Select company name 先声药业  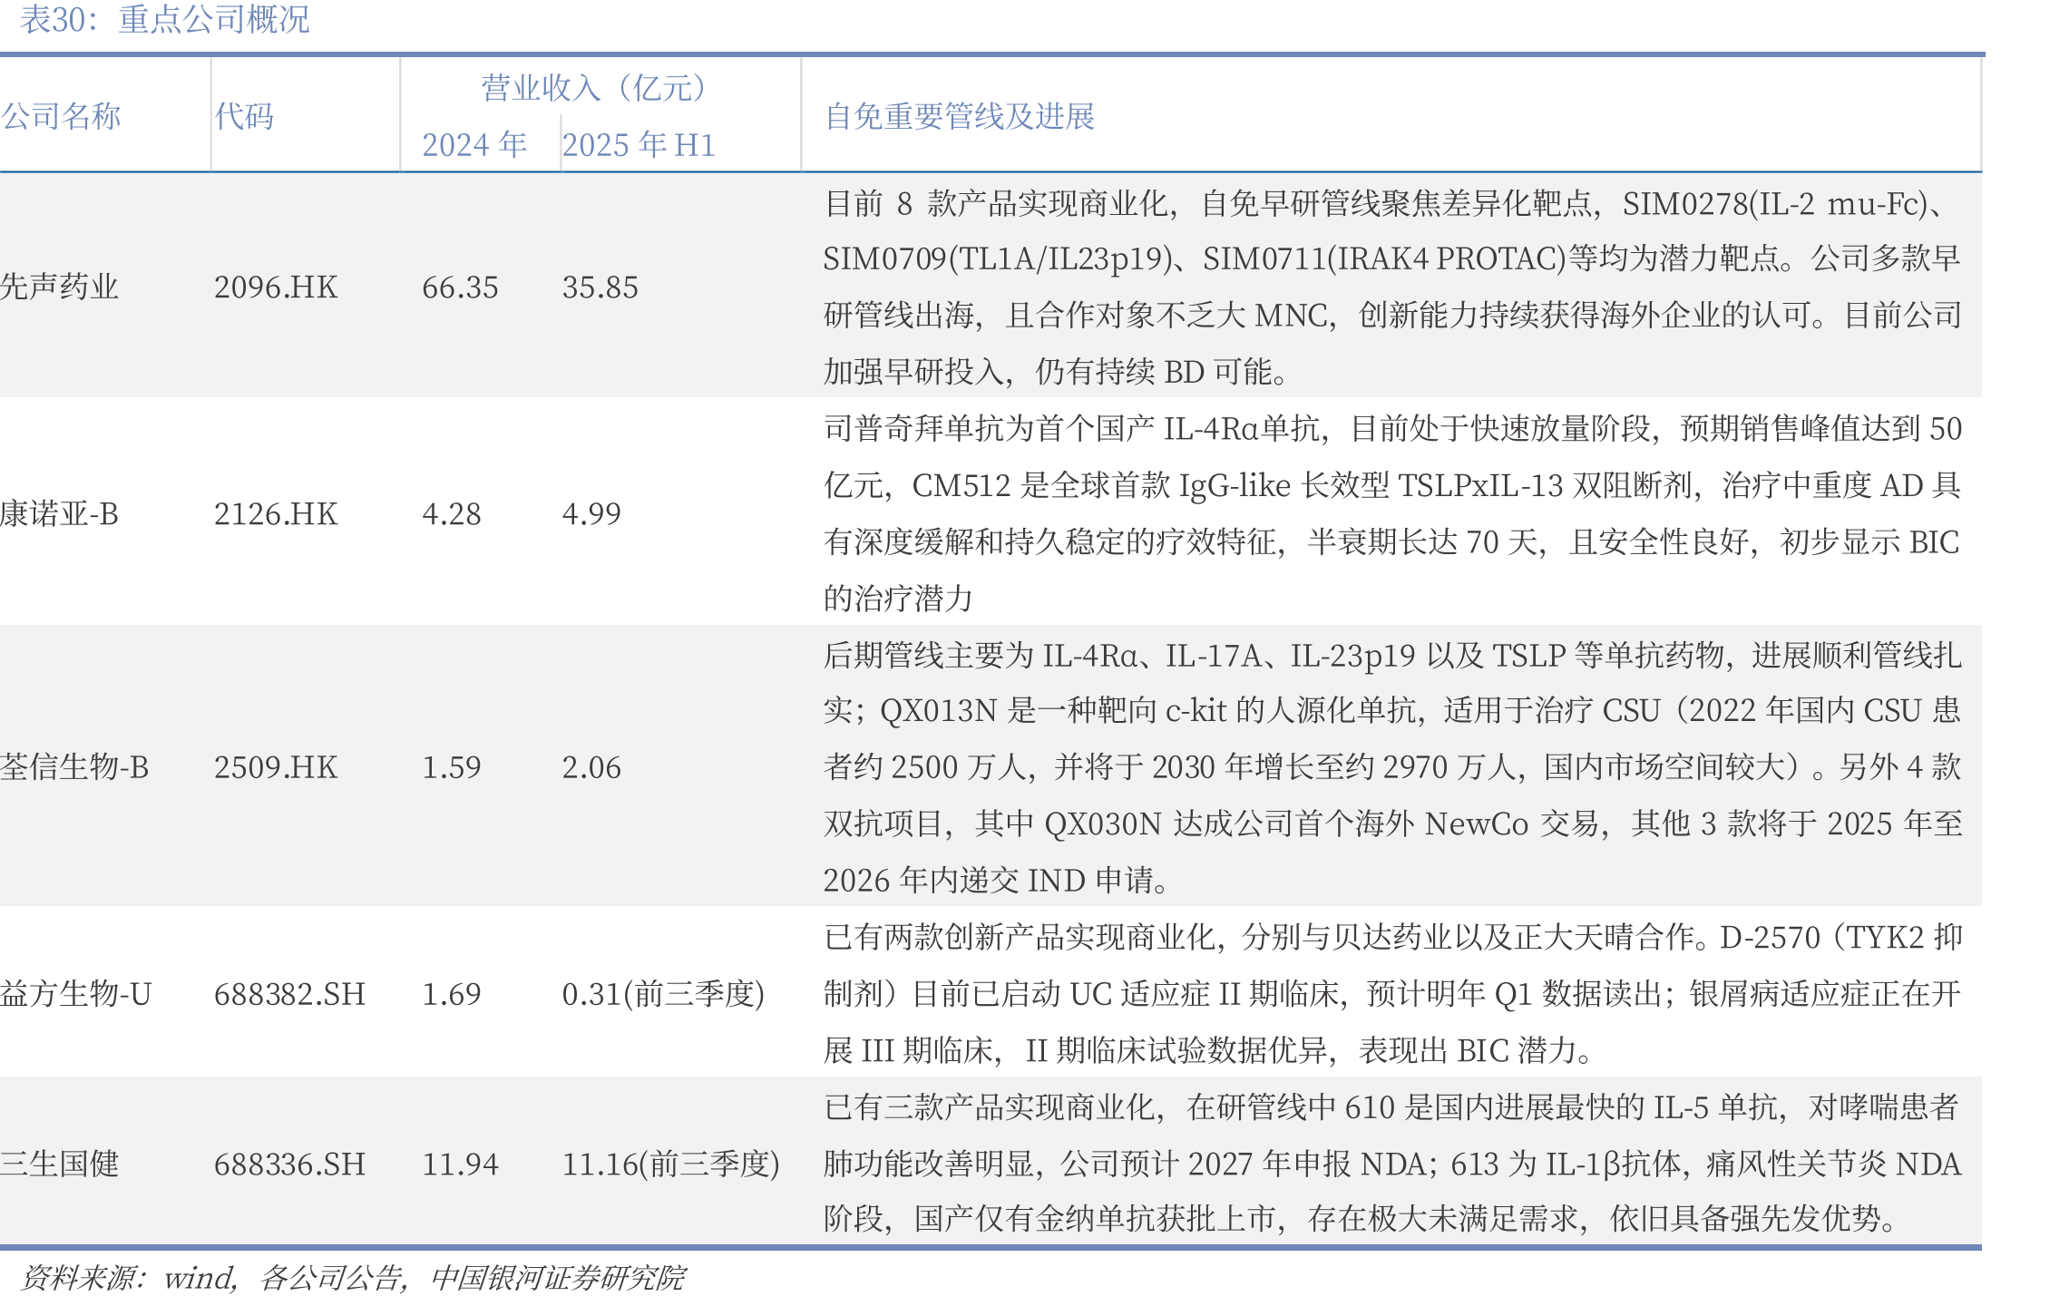[60, 287]
